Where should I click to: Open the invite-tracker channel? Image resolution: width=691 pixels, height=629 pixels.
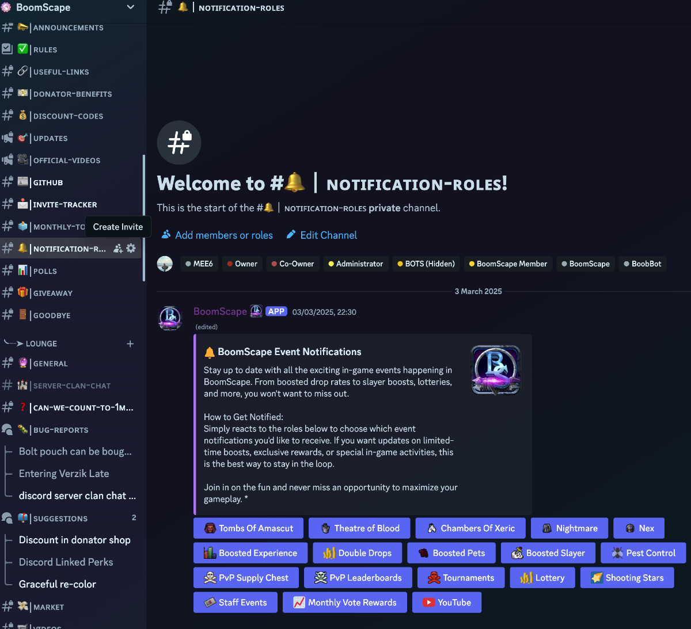[x=71, y=205]
